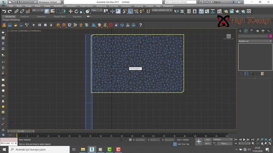The image size is (273, 153).
Task: Click the Unlink Selection icon
Action: click(x=22, y=11)
